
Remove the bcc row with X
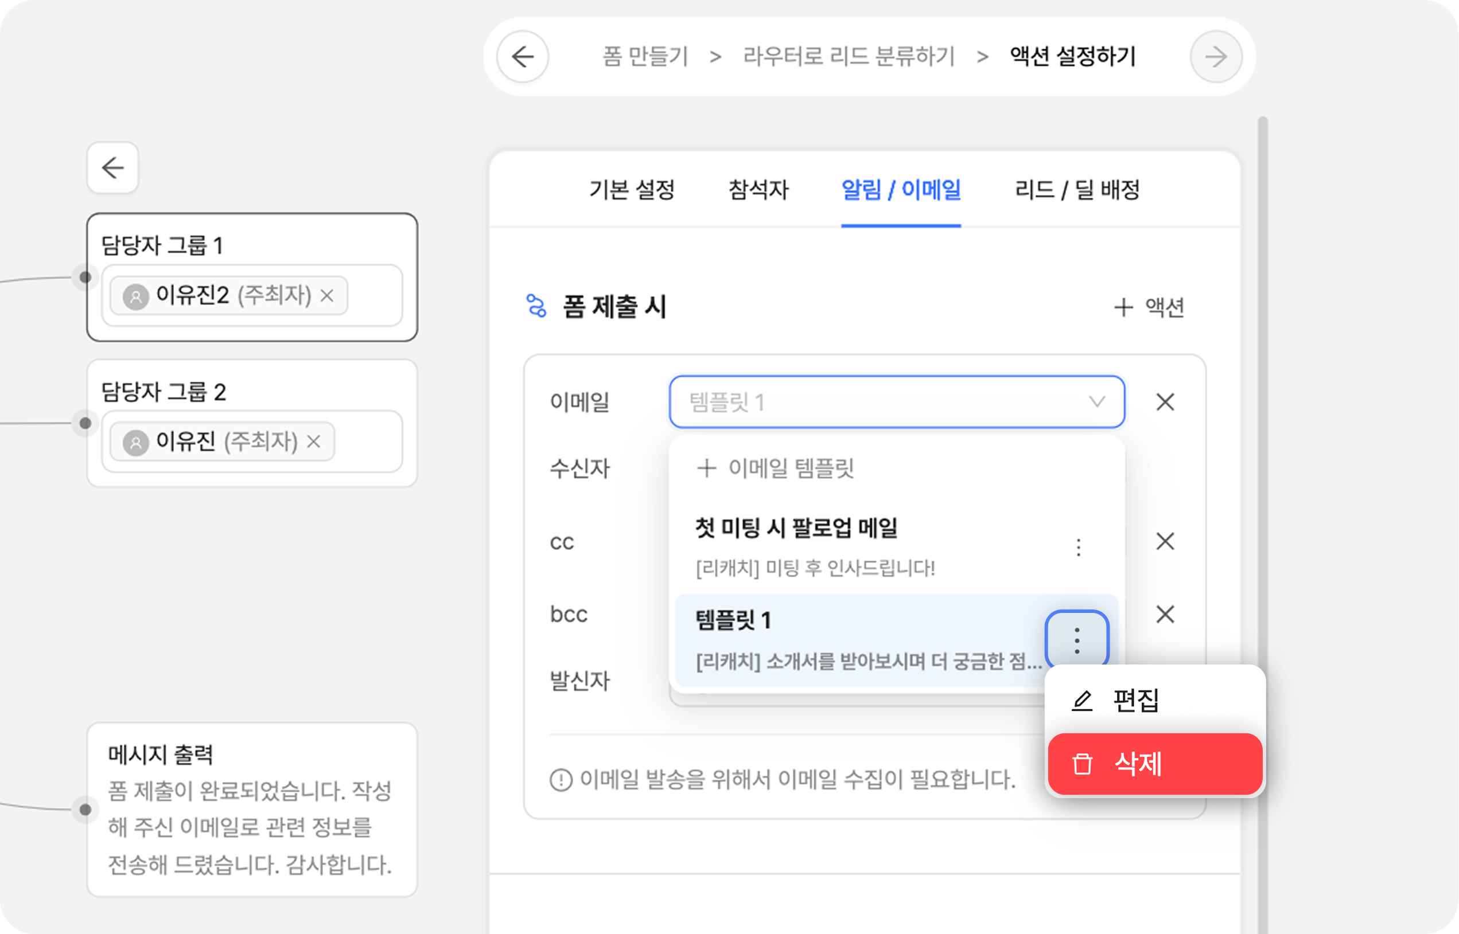1165,615
